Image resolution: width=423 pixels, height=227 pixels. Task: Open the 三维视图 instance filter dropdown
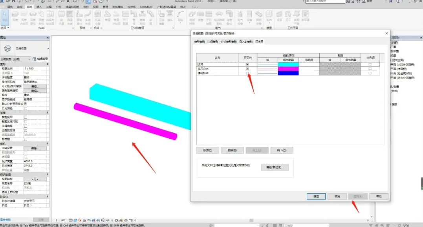(16, 59)
